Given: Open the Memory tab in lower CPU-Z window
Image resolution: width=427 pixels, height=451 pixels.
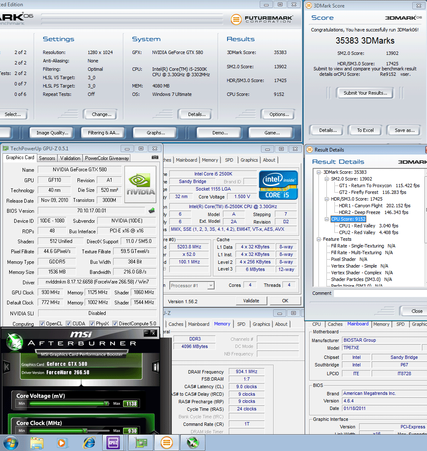Looking at the screenshot, I should [x=222, y=324].
